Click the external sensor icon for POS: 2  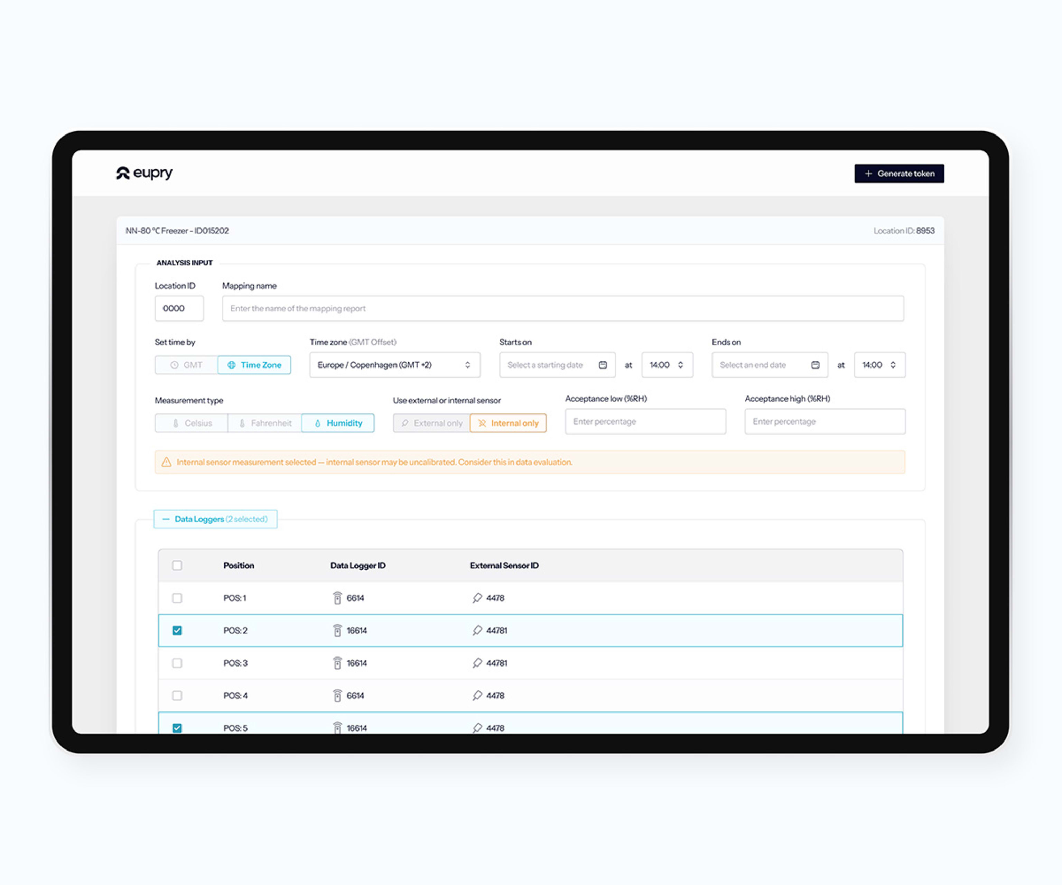tap(477, 630)
